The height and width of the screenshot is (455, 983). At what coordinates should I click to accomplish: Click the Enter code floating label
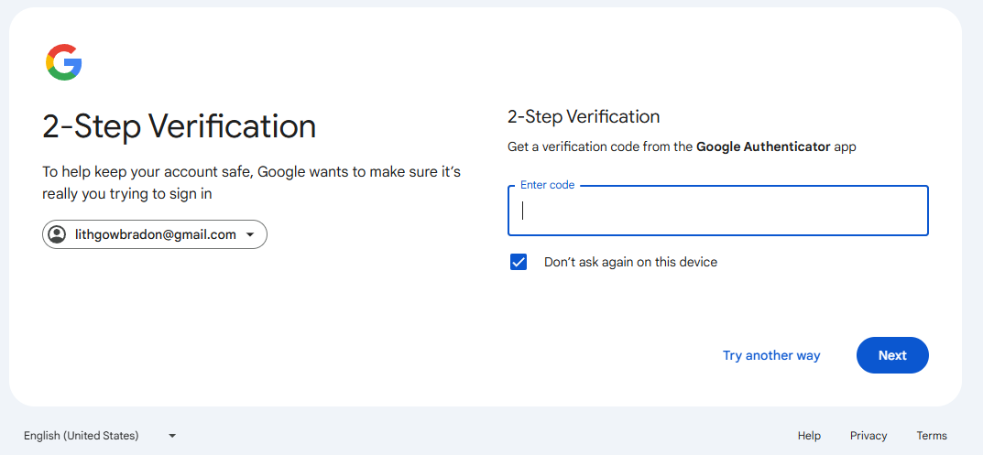[x=548, y=185]
